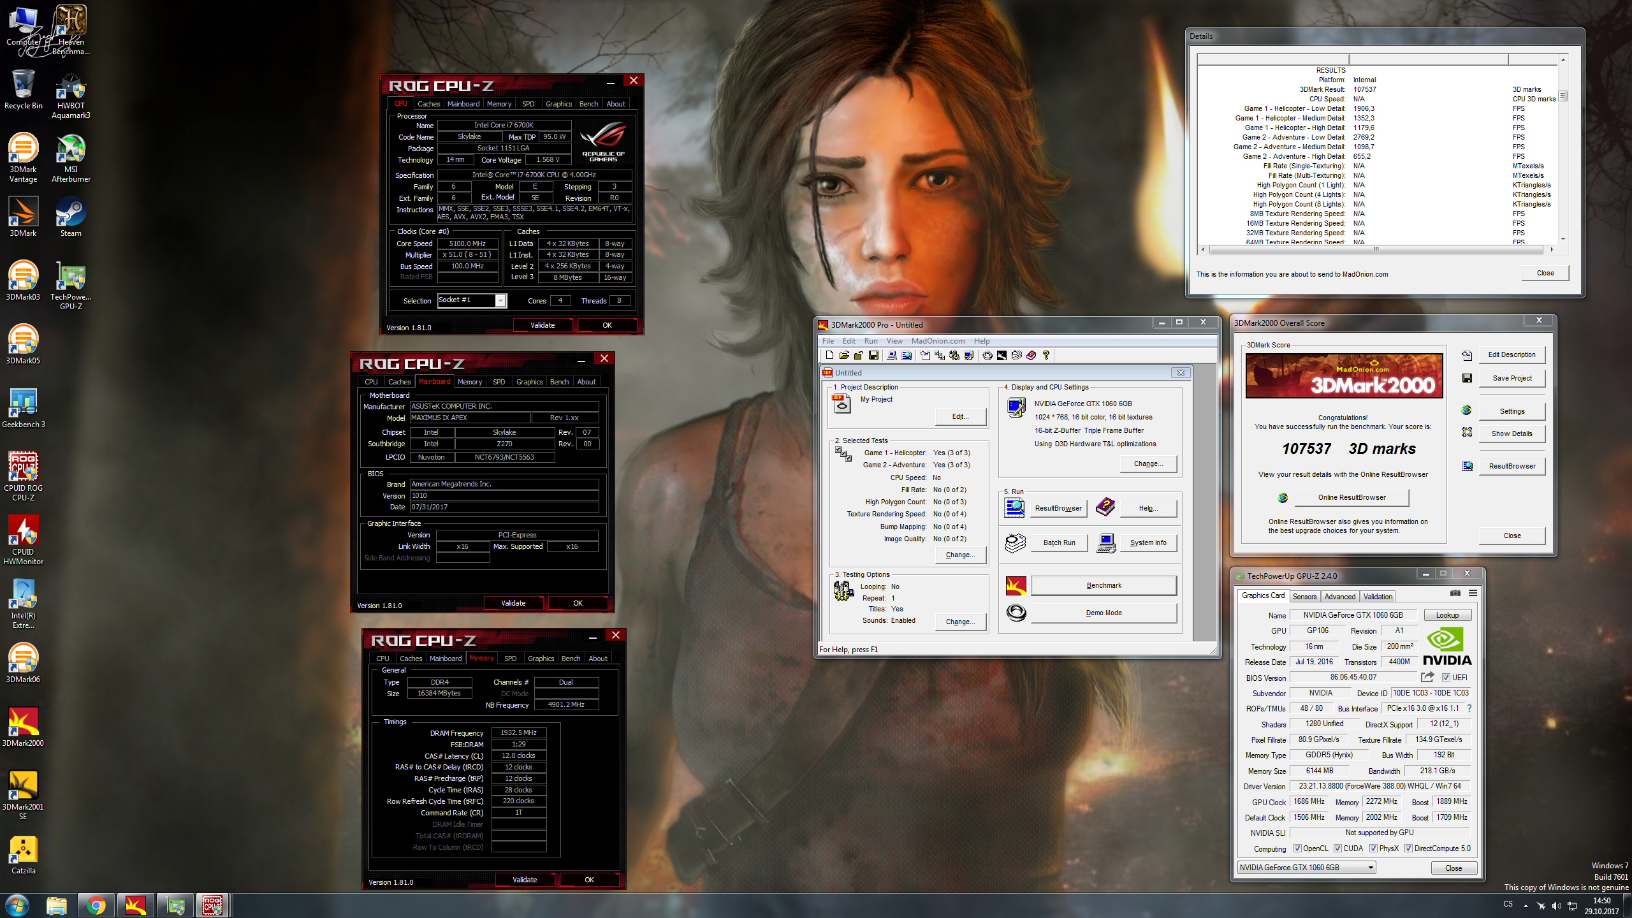Click Batch Run button in 3DMark2000
Image resolution: width=1632 pixels, height=918 pixels.
coord(1059,543)
